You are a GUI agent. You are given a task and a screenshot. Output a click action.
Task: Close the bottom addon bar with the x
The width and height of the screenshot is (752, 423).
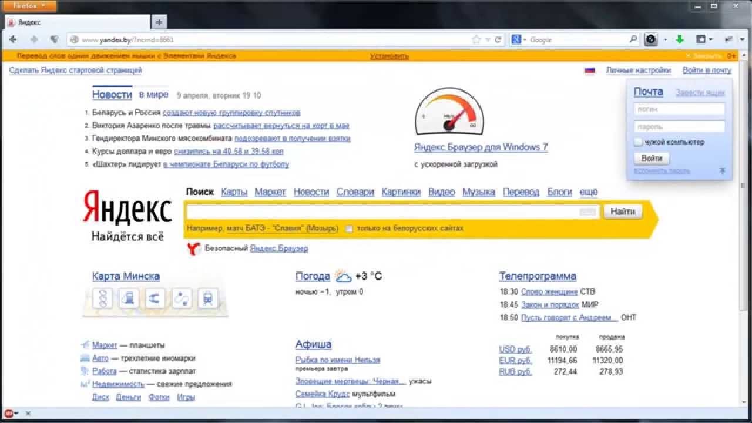(28, 414)
